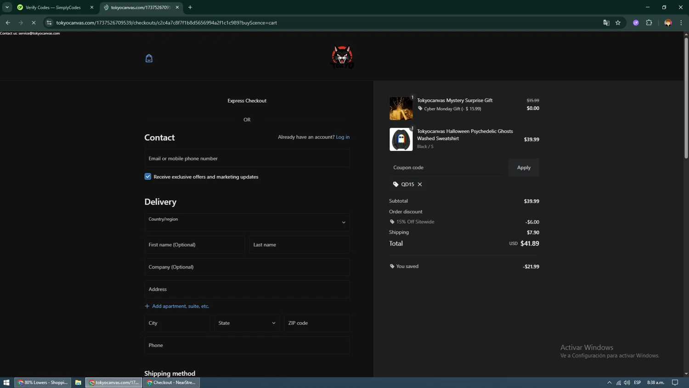Click the service@tokyocanvas.com contact text
689x388 pixels.
tap(39, 33)
